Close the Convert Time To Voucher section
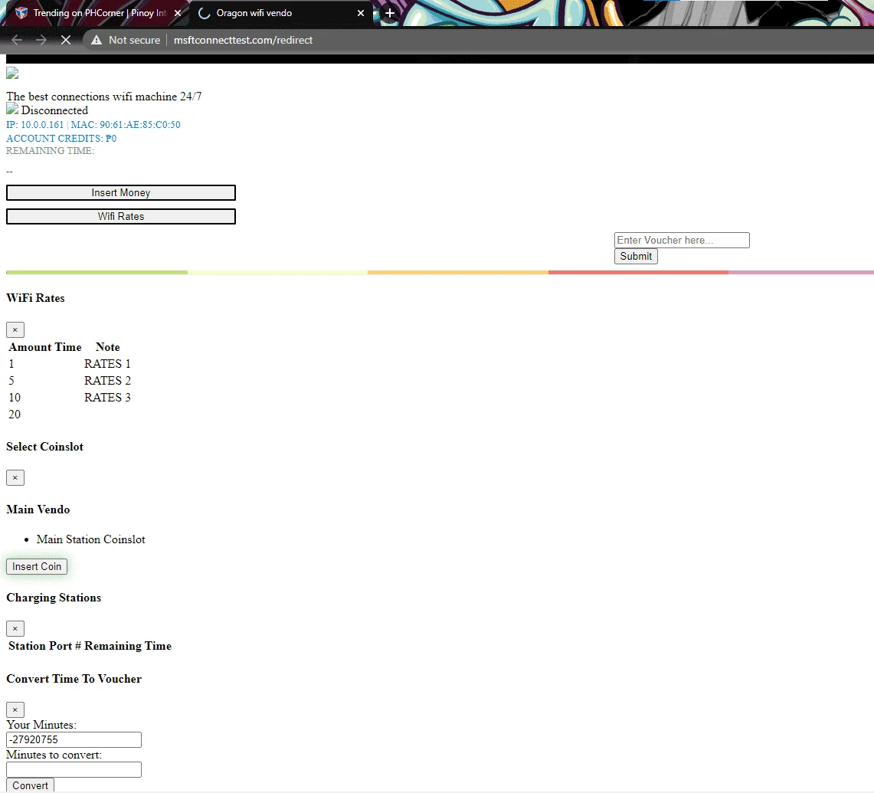This screenshot has height=793, width=874. [15, 710]
